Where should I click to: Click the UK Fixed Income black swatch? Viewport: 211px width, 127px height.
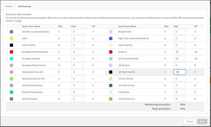[111, 72]
